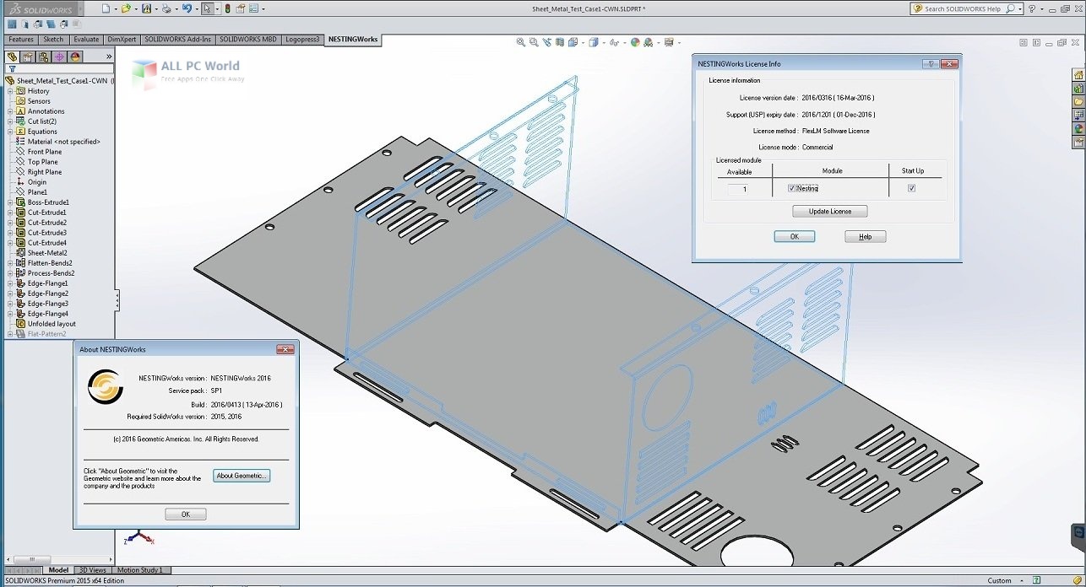The width and height of the screenshot is (1086, 587).
Task: Click the Save icon in toolbar
Action: point(146,8)
